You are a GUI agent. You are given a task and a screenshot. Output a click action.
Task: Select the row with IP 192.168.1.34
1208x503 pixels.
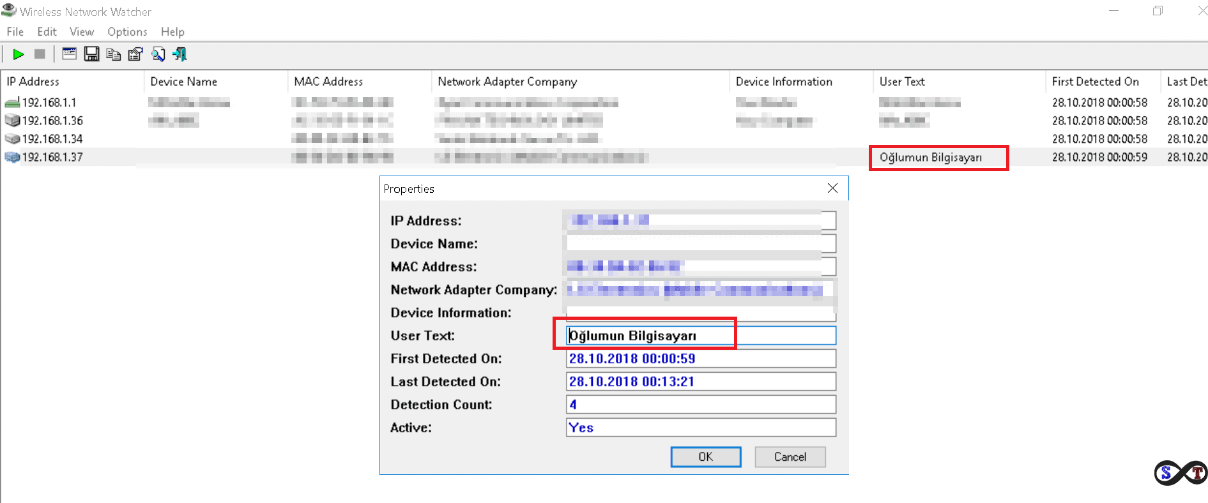click(604, 139)
